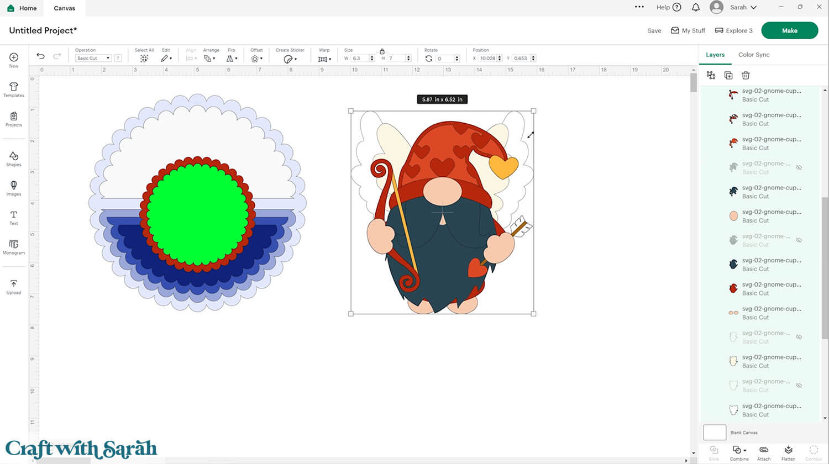Toggle the size lock aspect ratio icon

tap(382, 51)
